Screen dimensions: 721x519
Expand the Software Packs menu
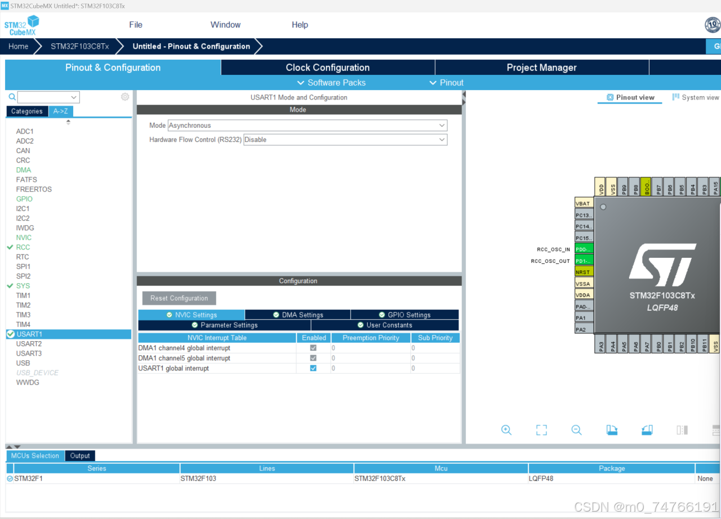(x=331, y=83)
